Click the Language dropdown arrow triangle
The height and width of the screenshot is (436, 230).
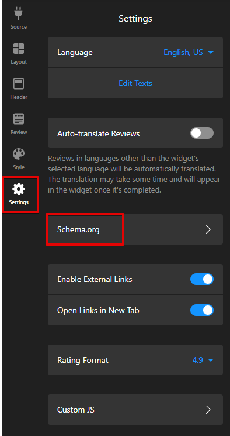pyautogui.click(x=211, y=52)
